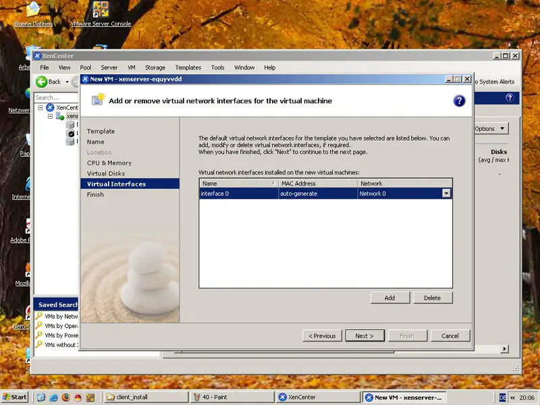Click the XenCenter Search input field
This screenshot has height=405, width=540.
coord(57,97)
